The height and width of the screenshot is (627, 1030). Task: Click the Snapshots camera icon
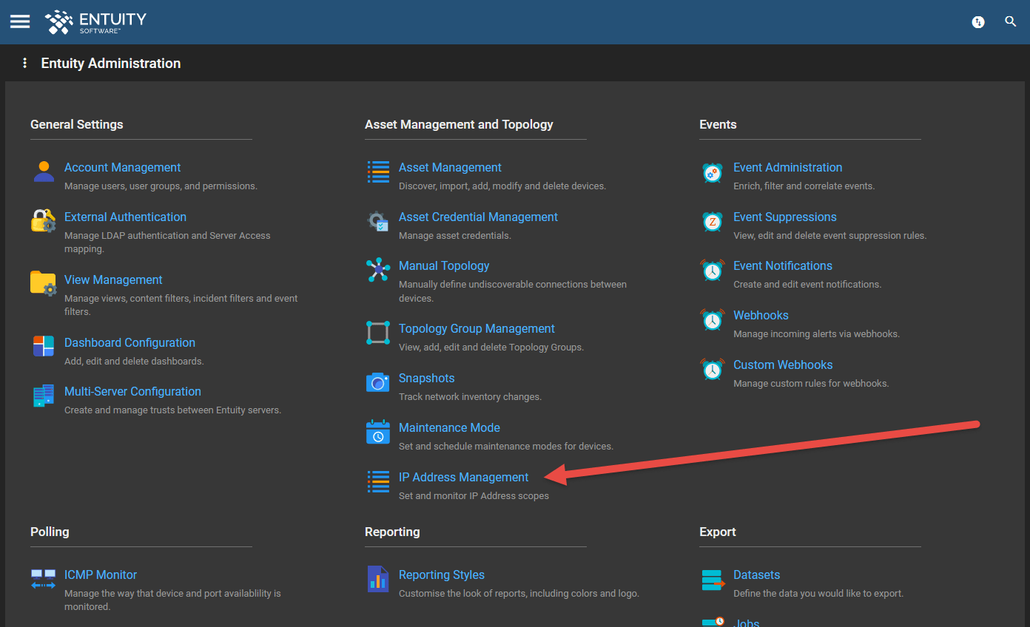(378, 382)
